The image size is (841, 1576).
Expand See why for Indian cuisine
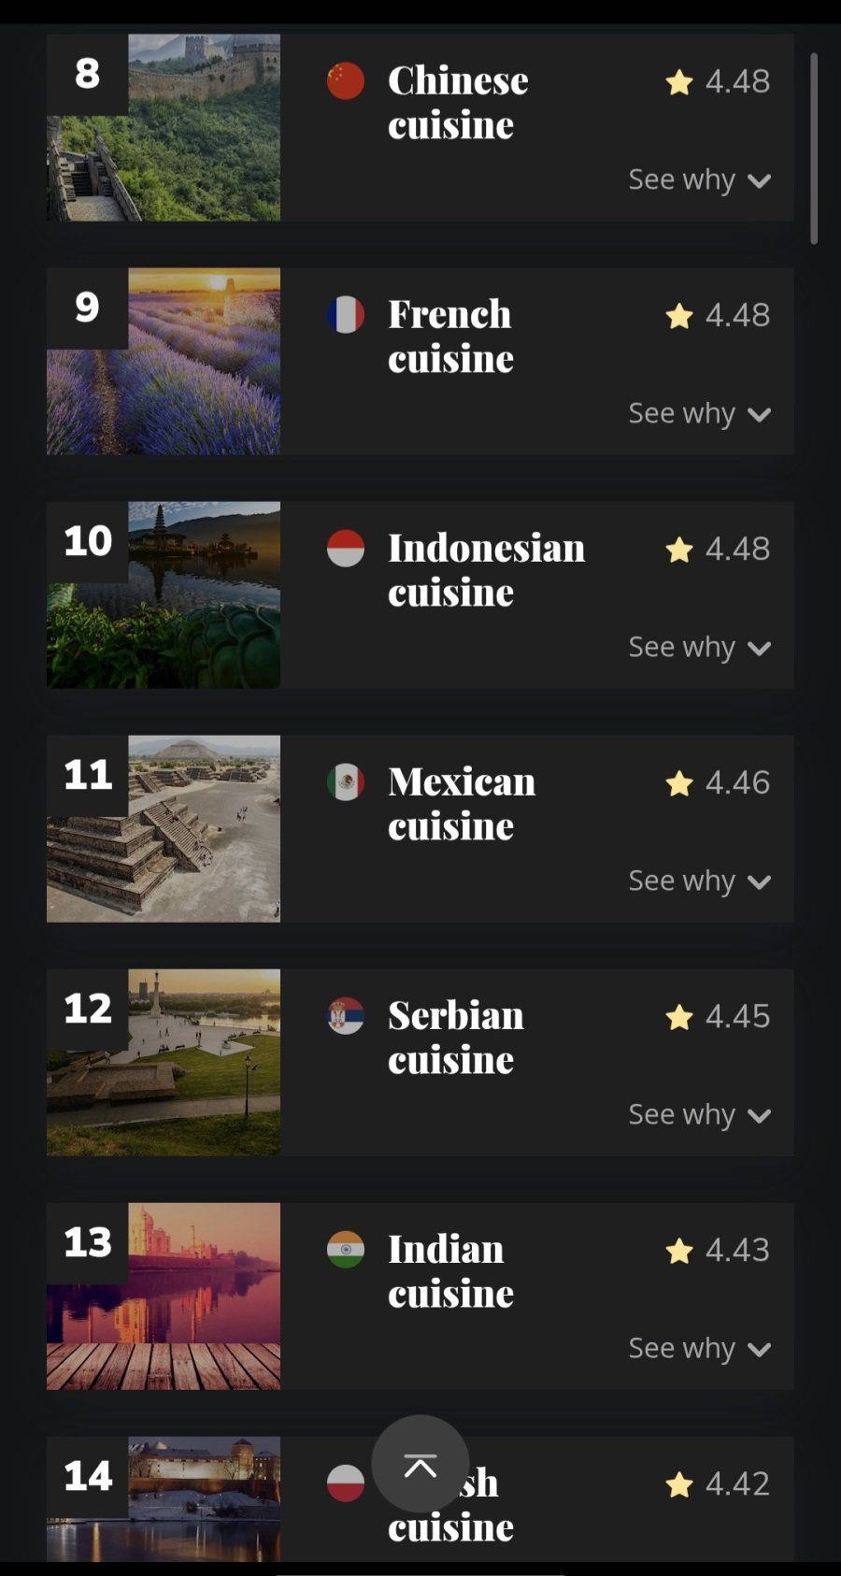(x=699, y=1348)
